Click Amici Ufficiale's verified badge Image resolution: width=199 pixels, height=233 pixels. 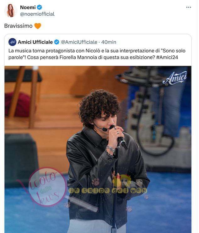(56, 42)
